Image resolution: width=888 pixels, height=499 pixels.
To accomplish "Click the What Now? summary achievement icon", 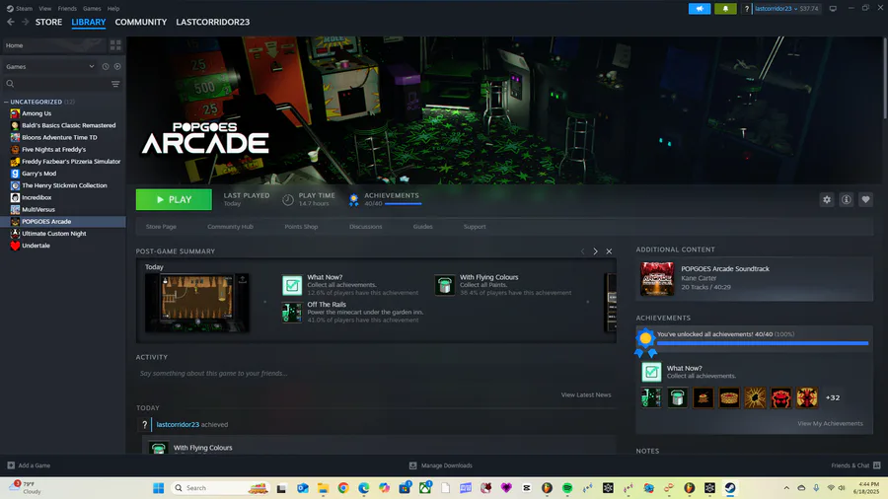I will [x=292, y=285].
